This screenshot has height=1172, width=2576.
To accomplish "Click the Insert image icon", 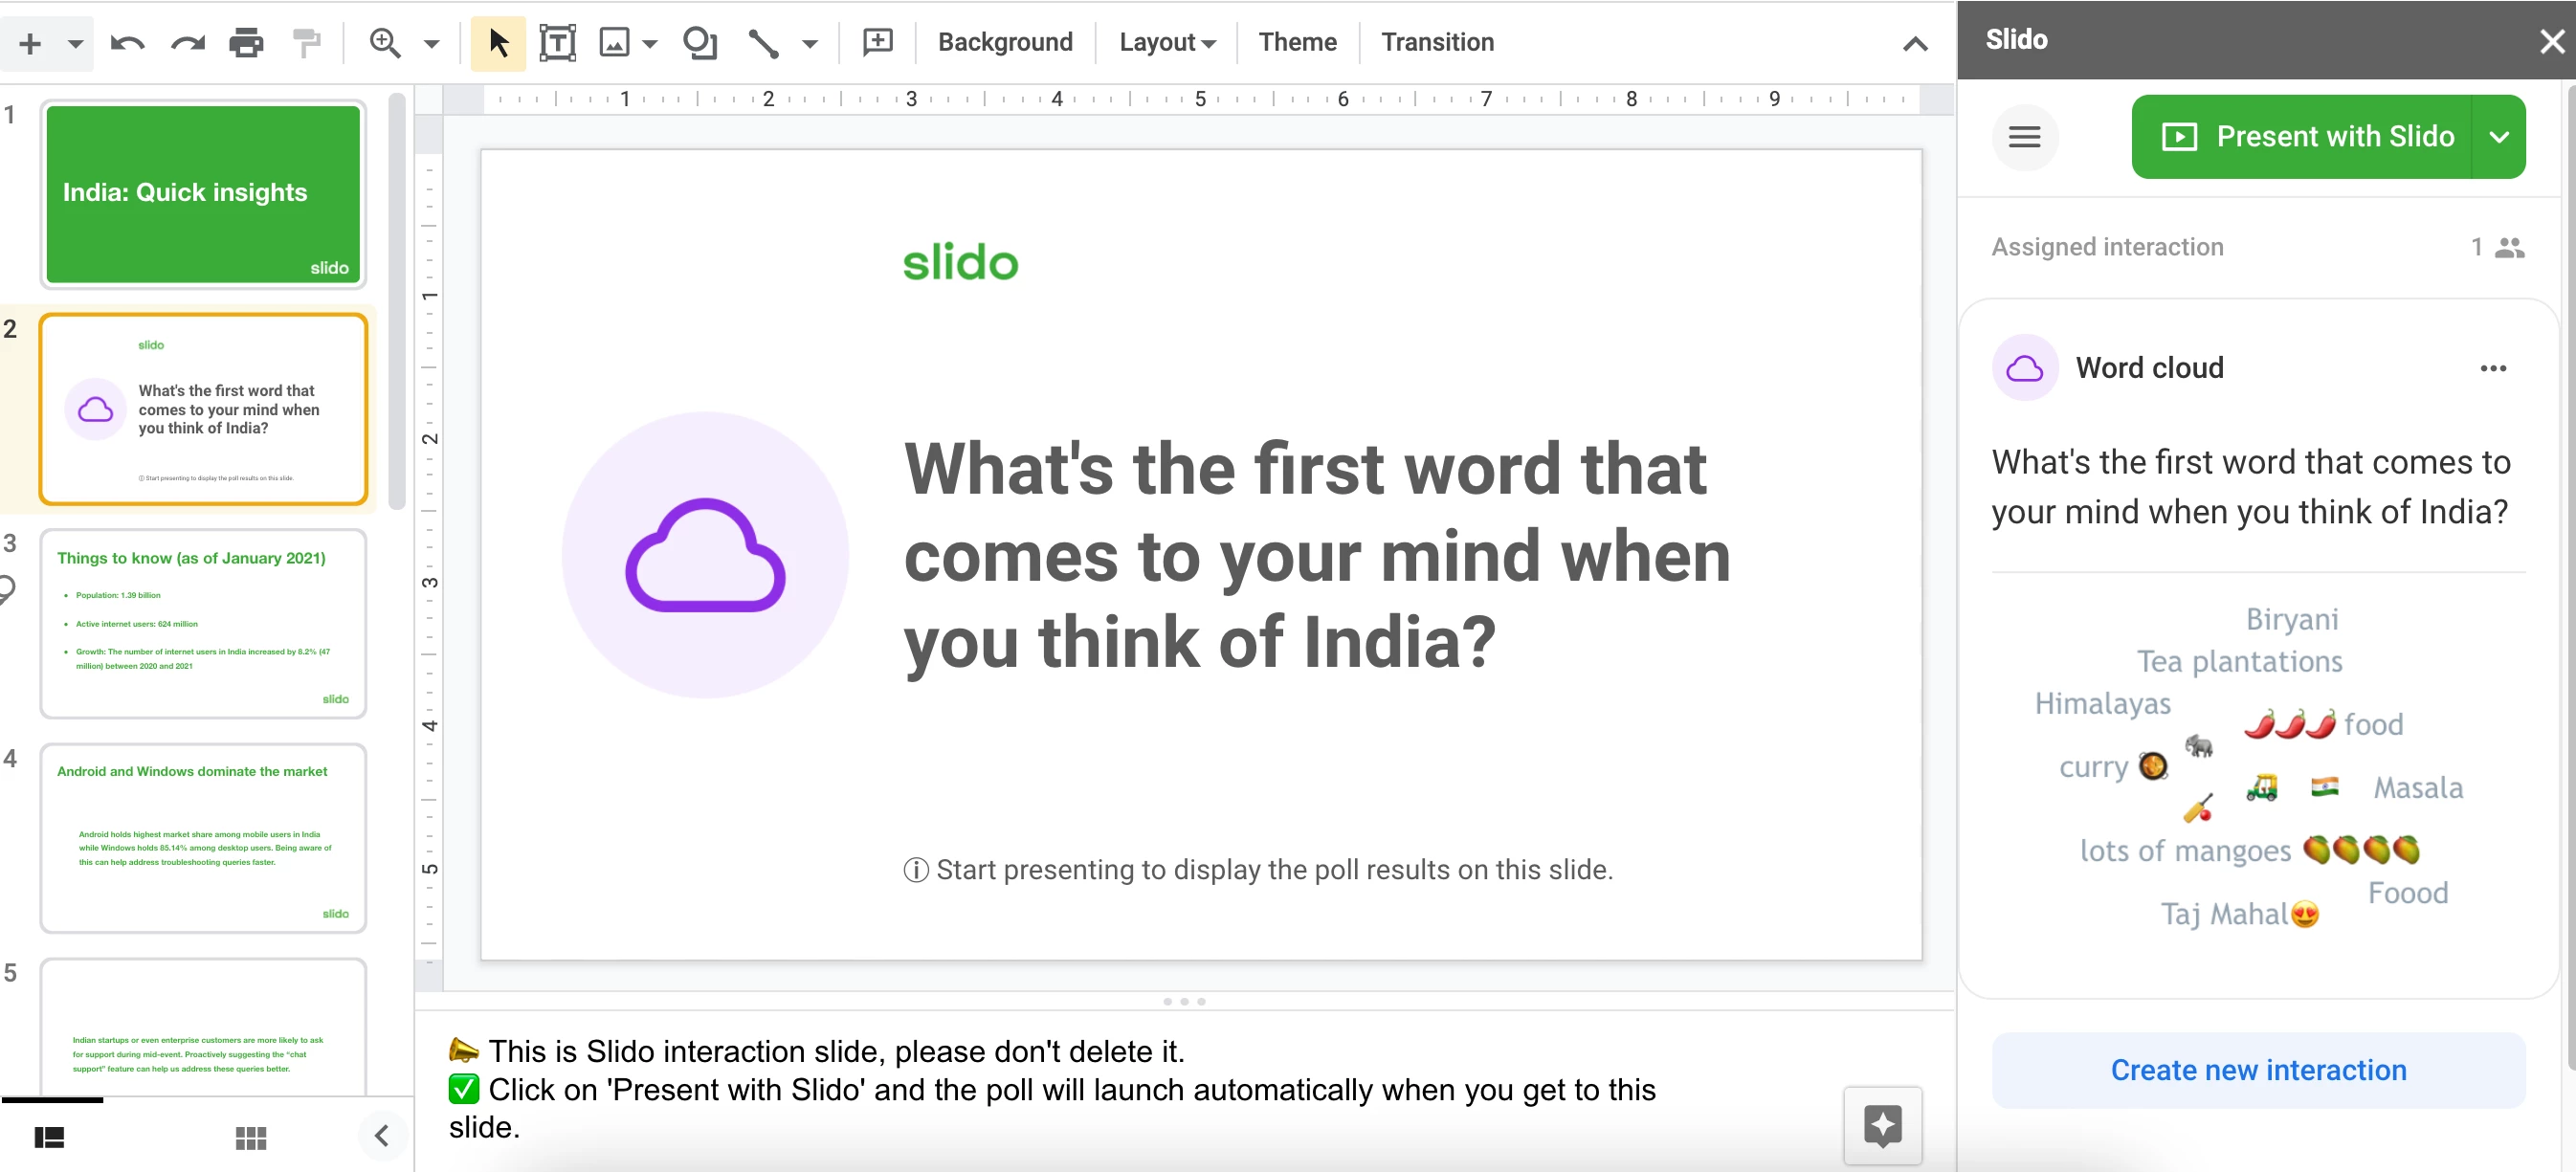I will pos(614,43).
